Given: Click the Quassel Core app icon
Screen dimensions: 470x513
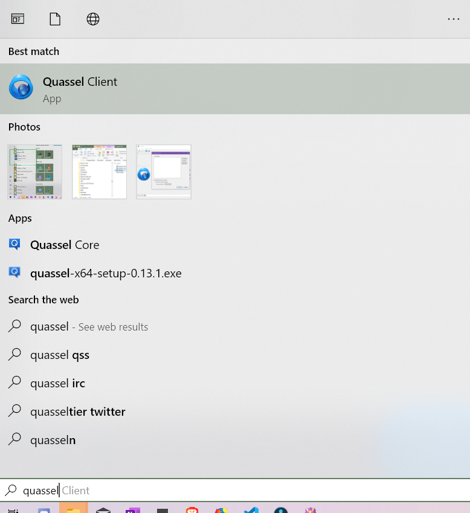Looking at the screenshot, I should tap(14, 244).
